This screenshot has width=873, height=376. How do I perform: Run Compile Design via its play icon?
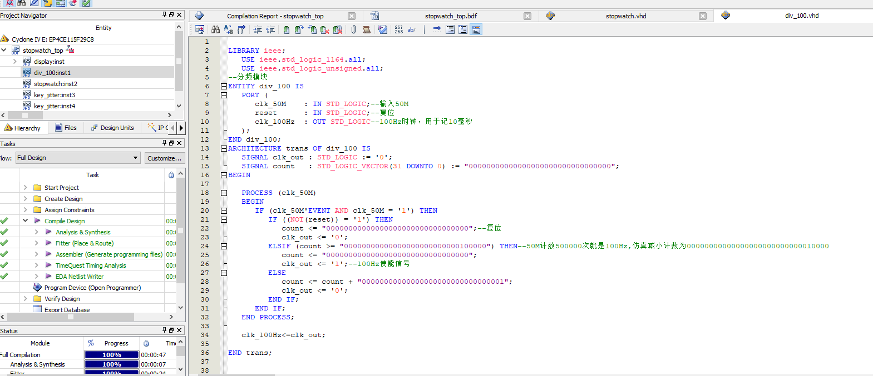pos(37,220)
